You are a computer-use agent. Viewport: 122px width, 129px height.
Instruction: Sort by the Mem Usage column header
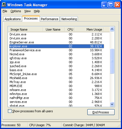(89, 29)
